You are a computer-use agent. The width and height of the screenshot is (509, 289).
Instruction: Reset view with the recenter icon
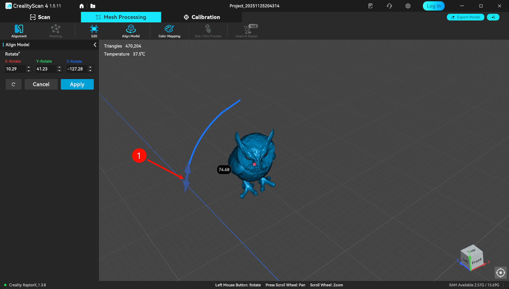point(501,273)
